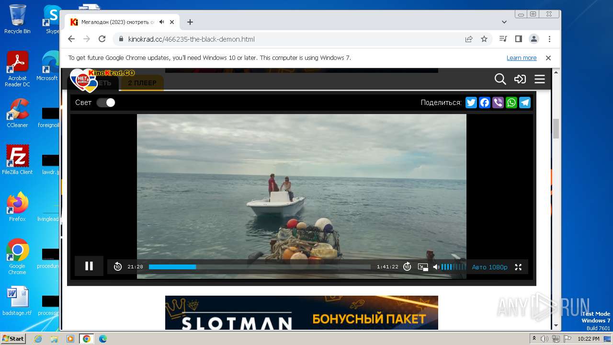Mute the video player volume
Viewport: 613px width, 345px height.
pos(436,267)
